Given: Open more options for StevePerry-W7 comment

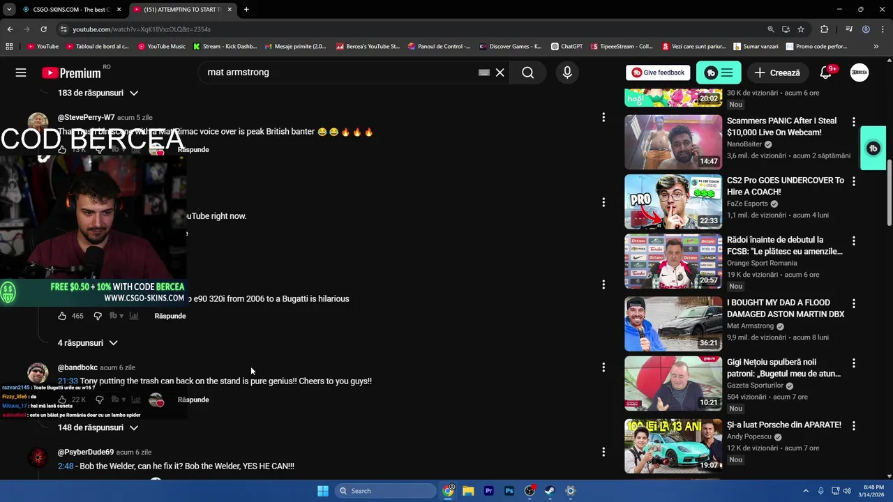Looking at the screenshot, I should point(603,117).
